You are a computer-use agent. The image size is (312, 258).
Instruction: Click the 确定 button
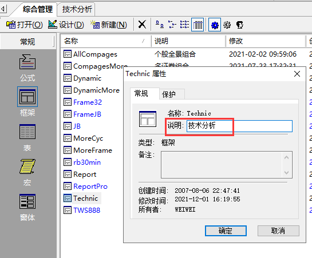click(226, 231)
